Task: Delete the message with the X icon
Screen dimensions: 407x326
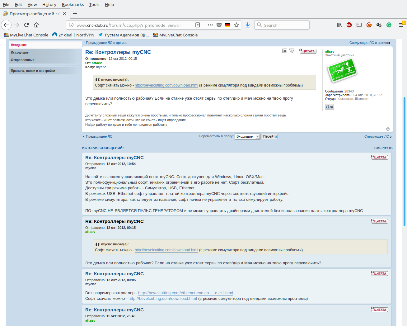Action: point(285,51)
